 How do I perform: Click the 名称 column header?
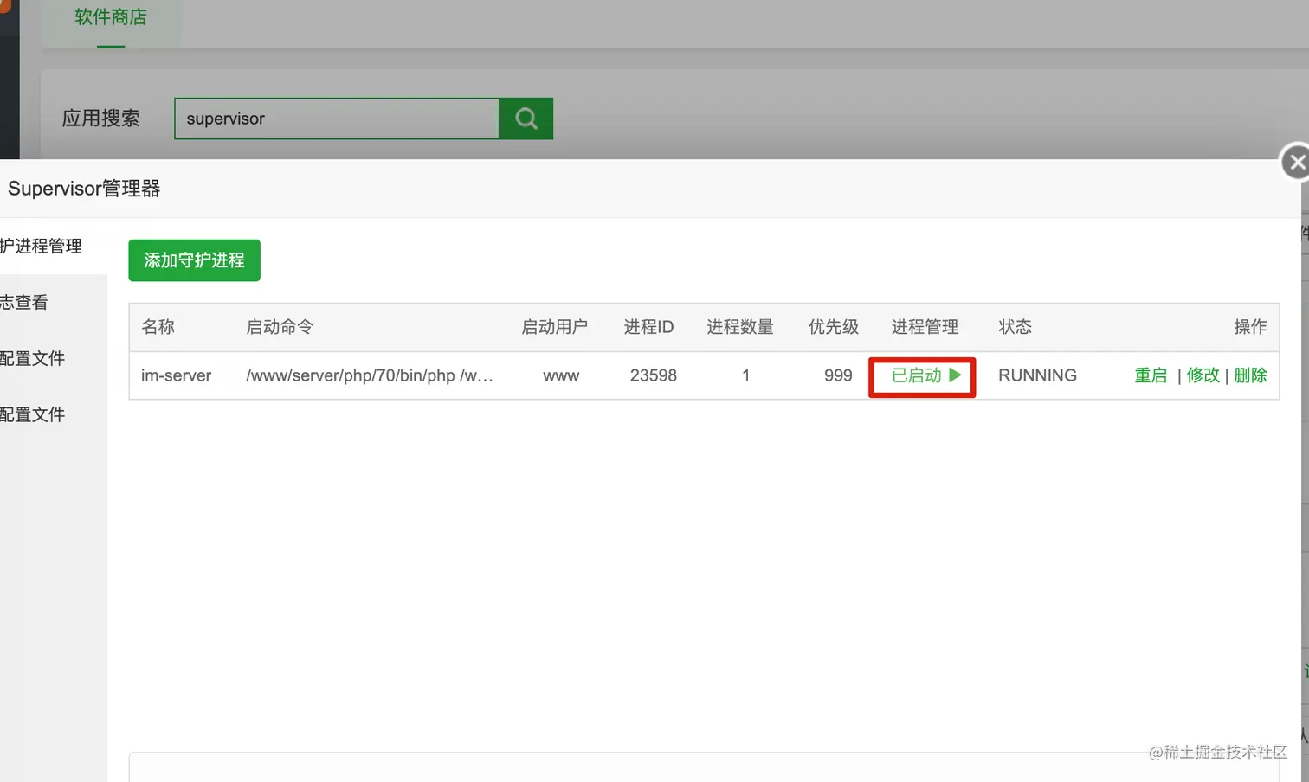pos(158,327)
